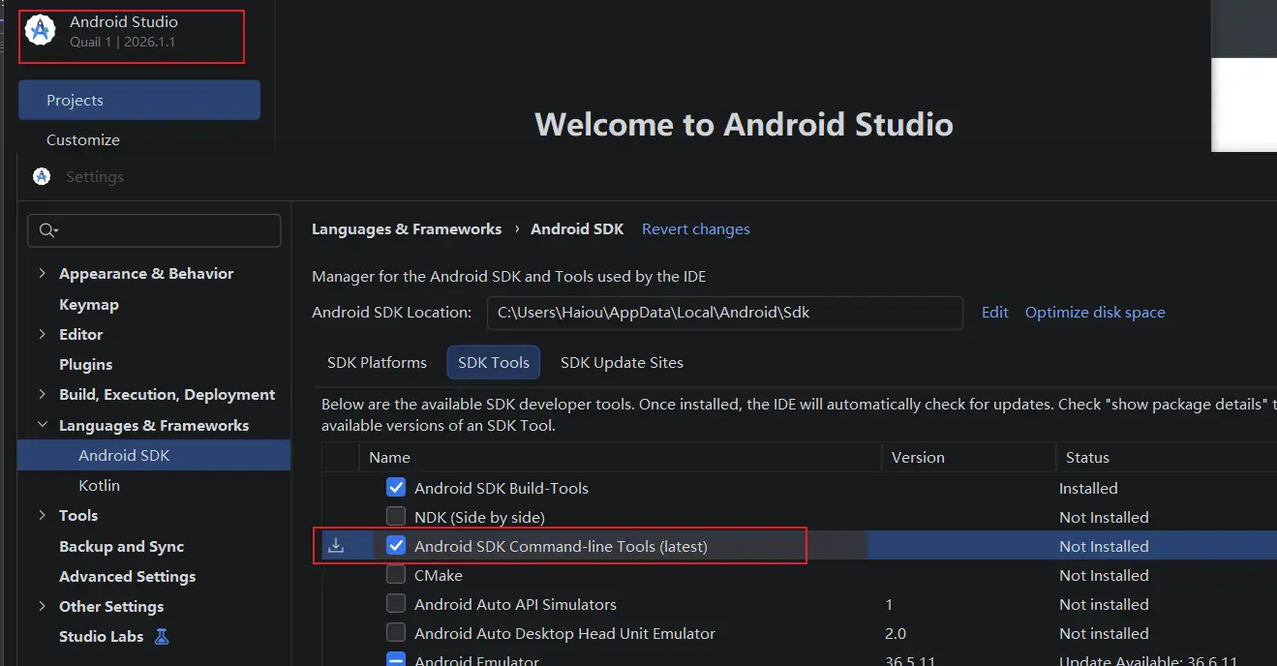Open the SDK Update Sites tab
1277x666 pixels.
coord(622,362)
